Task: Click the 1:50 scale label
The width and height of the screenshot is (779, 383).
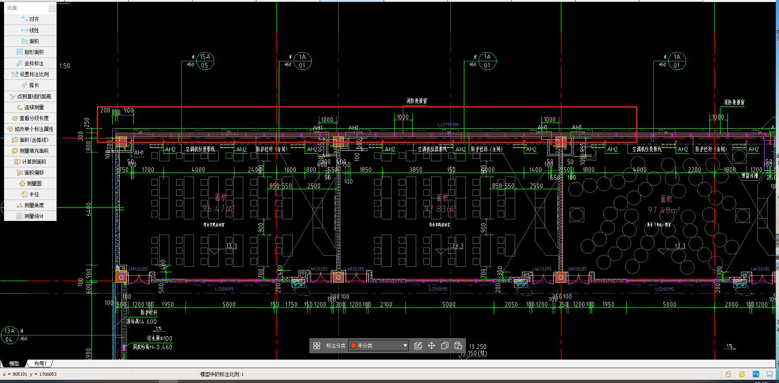Action: point(65,66)
